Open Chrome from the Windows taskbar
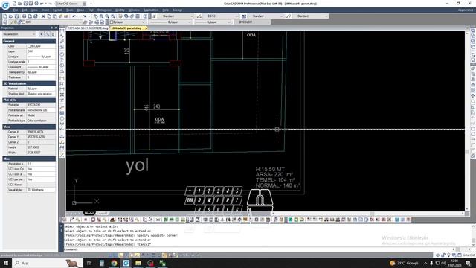 click(114, 263)
